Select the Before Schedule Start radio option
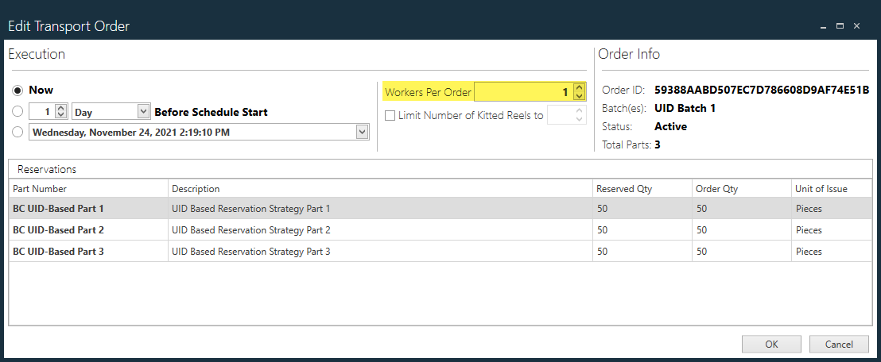The width and height of the screenshot is (881, 362). (17, 112)
